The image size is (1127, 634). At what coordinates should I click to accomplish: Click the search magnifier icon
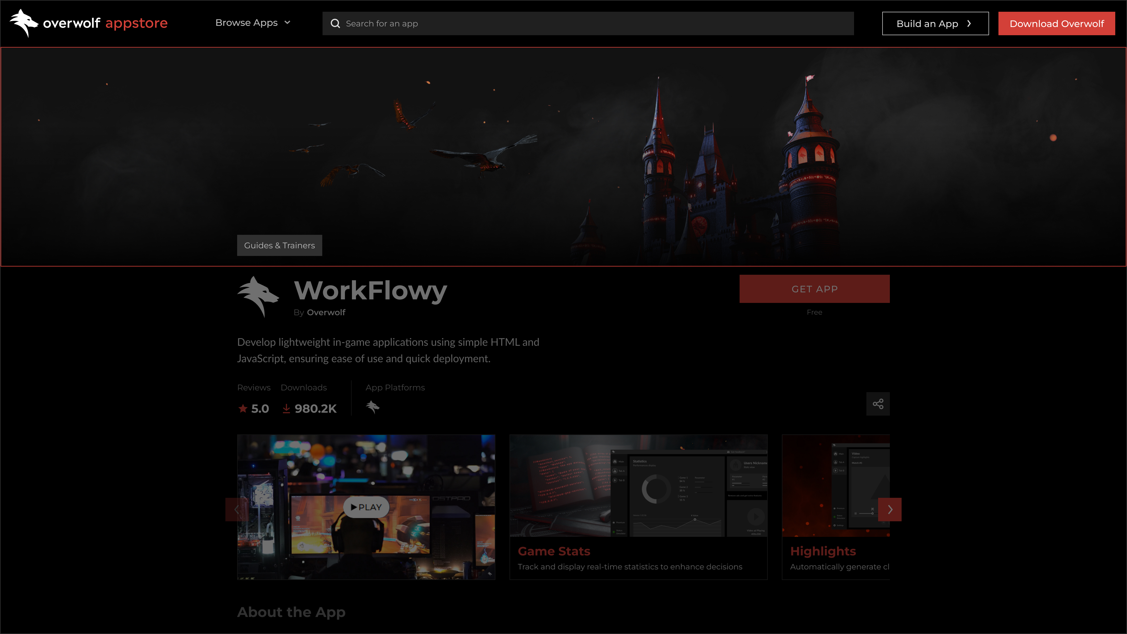(335, 23)
